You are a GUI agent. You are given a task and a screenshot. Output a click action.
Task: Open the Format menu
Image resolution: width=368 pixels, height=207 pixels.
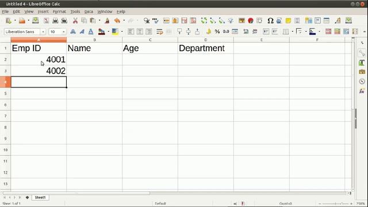pos(59,11)
